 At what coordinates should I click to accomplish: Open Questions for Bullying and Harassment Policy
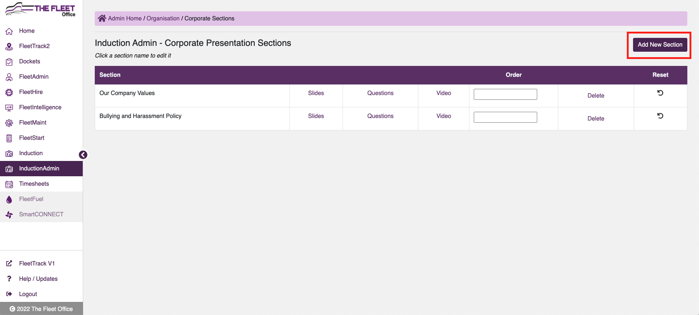pos(380,116)
